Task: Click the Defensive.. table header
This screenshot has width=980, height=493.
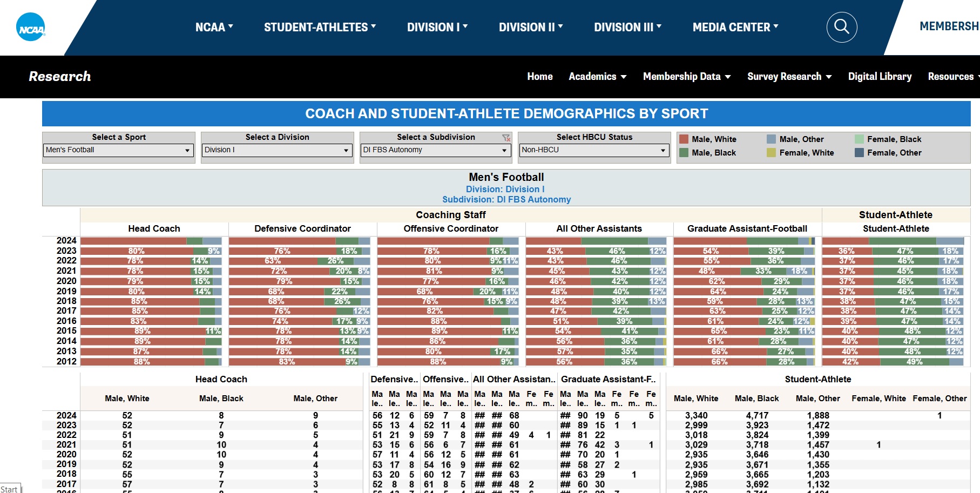Action: (394, 380)
